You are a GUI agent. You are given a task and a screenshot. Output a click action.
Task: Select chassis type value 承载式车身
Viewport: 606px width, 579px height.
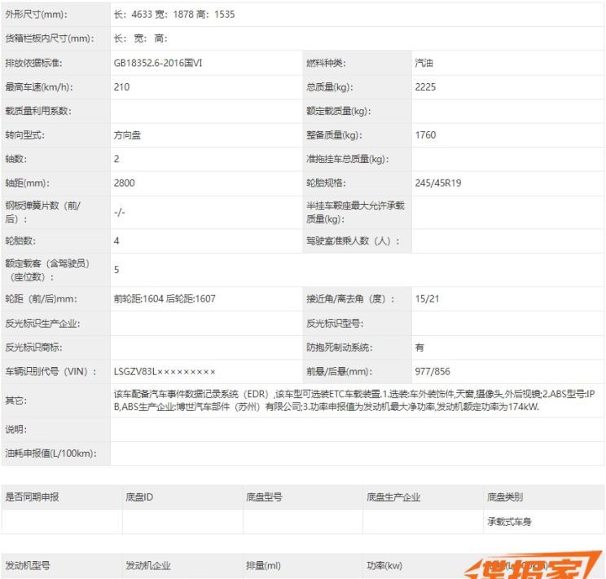click(x=509, y=522)
